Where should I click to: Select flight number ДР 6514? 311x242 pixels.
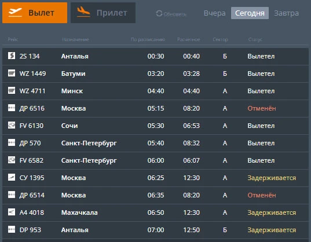point(32,195)
